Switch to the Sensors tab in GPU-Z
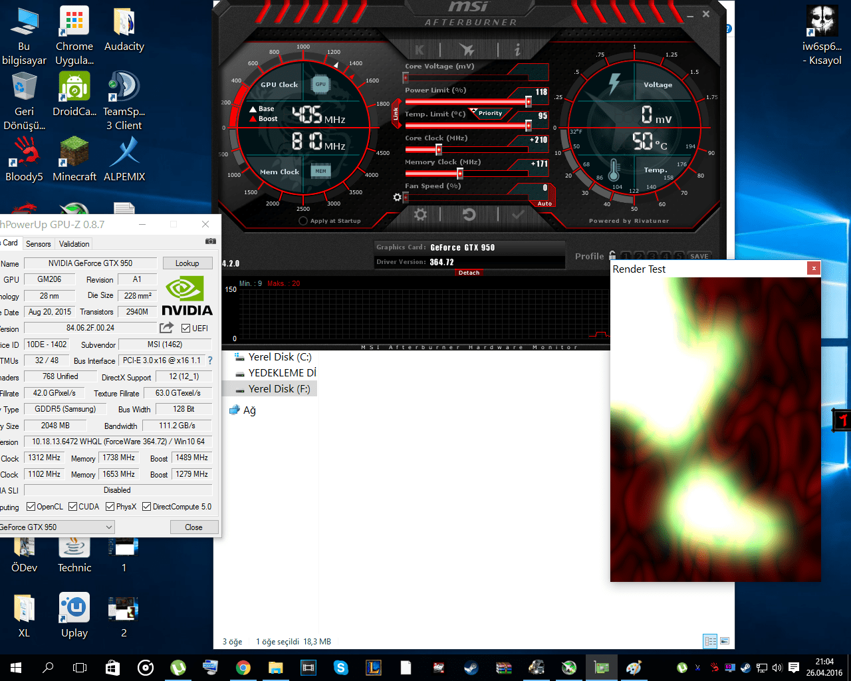Viewport: 851px width, 681px height. pos(38,244)
